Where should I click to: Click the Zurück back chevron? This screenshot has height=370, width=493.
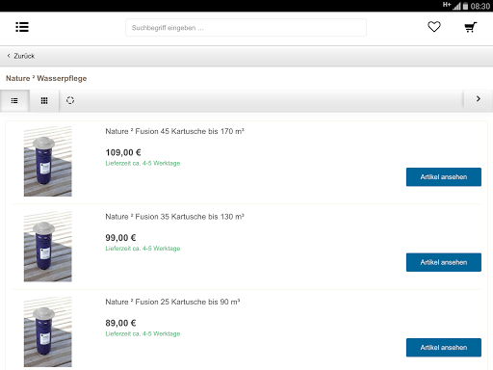pos(9,56)
